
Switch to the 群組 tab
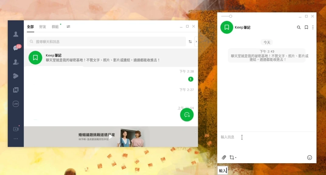55,27
